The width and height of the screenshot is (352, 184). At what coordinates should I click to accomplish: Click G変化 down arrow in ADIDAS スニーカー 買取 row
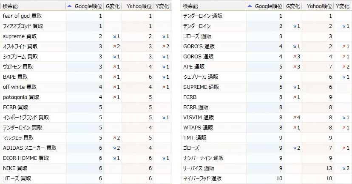(108, 148)
